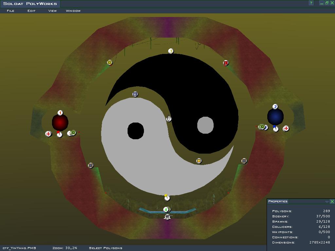
Task: Click spawn marker 3 atop the yin-yang
Action: tap(170, 51)
